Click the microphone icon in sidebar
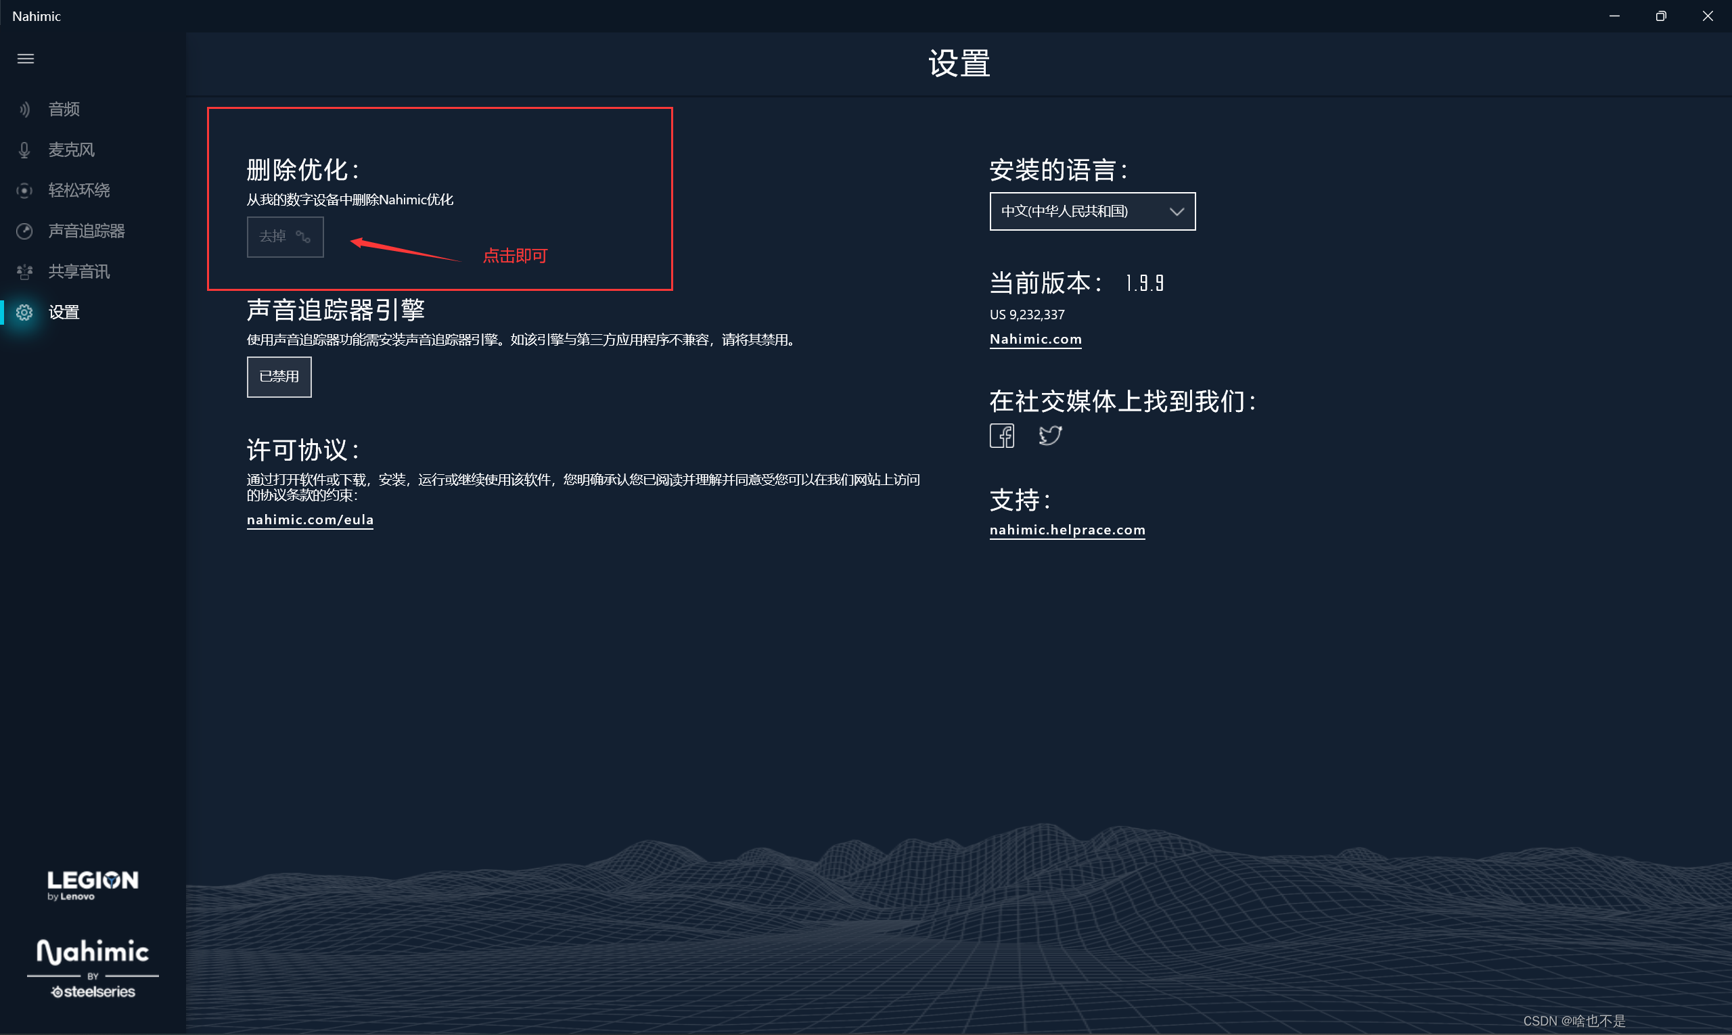The image size is (1732, 1035). (24, 150)
